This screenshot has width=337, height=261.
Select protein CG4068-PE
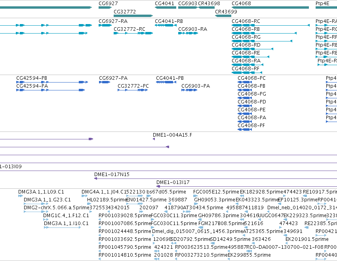(245, 114)
